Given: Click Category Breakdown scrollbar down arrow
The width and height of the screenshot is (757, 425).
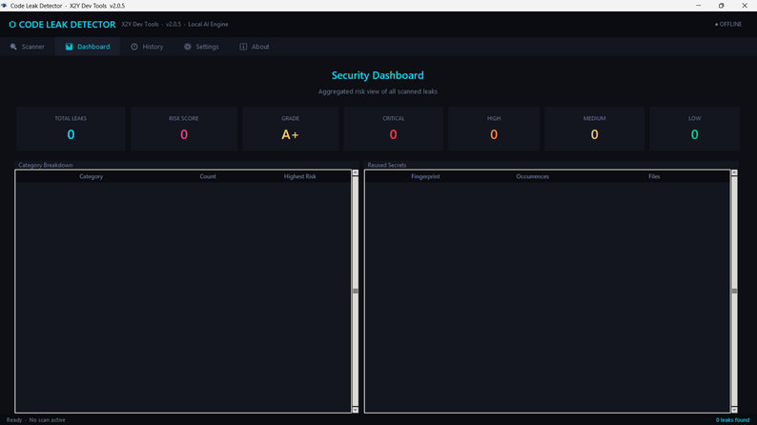Looking at the screenshot, I should click(356, 410).
